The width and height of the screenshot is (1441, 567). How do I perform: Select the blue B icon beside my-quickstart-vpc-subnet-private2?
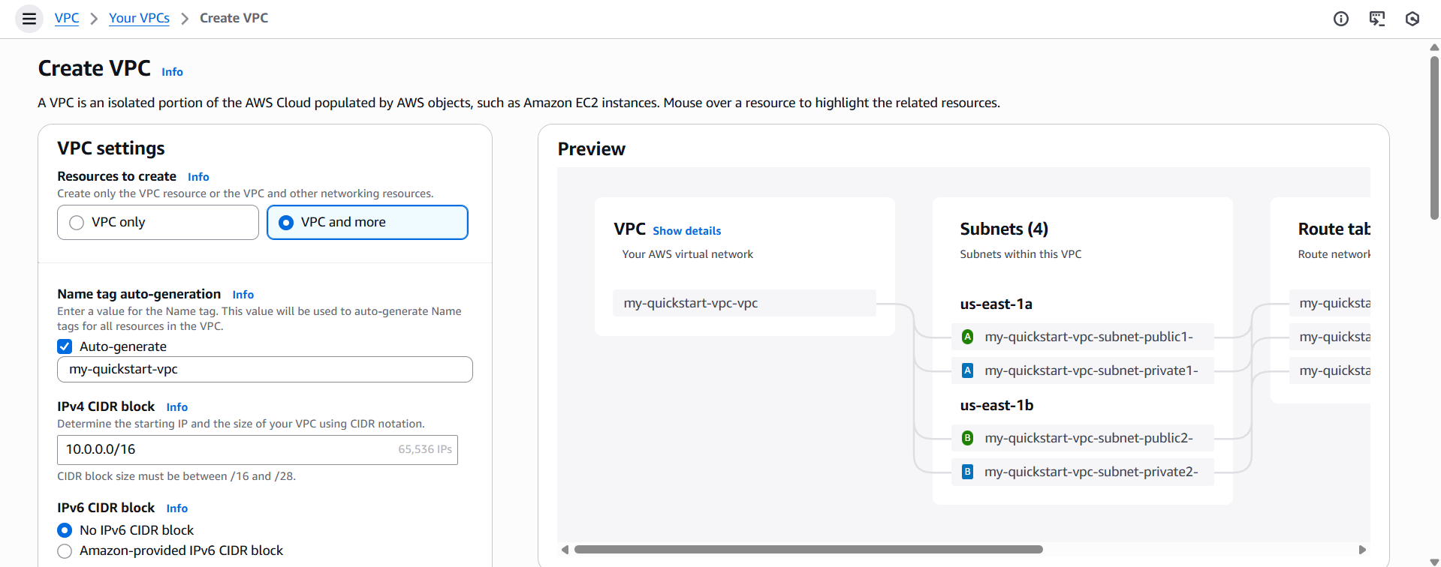pos(967,471)
